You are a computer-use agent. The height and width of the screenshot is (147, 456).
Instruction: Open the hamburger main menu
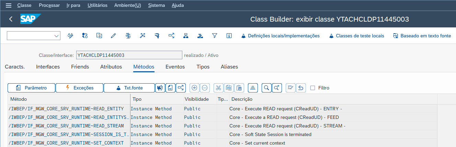(9, 5)
